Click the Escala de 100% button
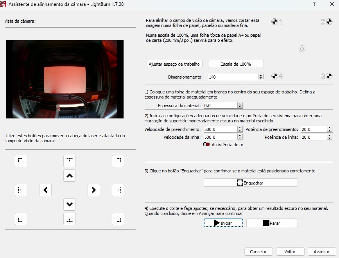The height and width of the screenshot is (258, 339). point(236,64)
